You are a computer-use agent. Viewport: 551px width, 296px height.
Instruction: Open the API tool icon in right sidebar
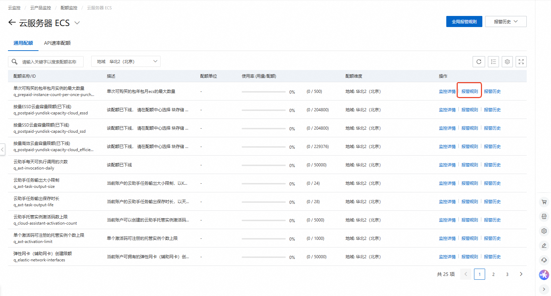(x=544, y=216)
